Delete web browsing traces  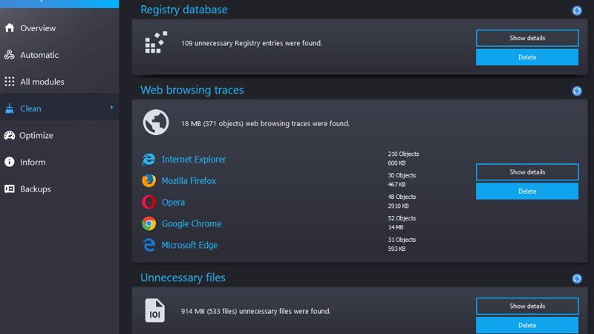pyautogui.click(x=527, y=191)
